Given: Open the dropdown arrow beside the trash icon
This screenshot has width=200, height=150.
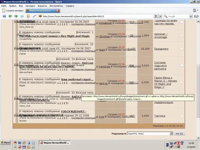Looking at the screenshot, I should tap(198, 10).
